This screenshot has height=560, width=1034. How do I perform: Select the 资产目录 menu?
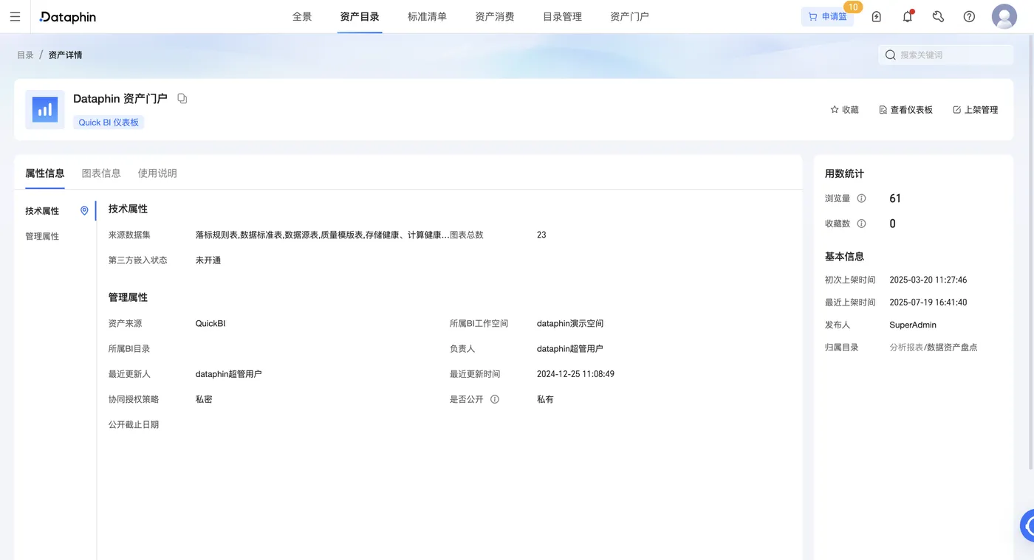[x=360, y=16]
